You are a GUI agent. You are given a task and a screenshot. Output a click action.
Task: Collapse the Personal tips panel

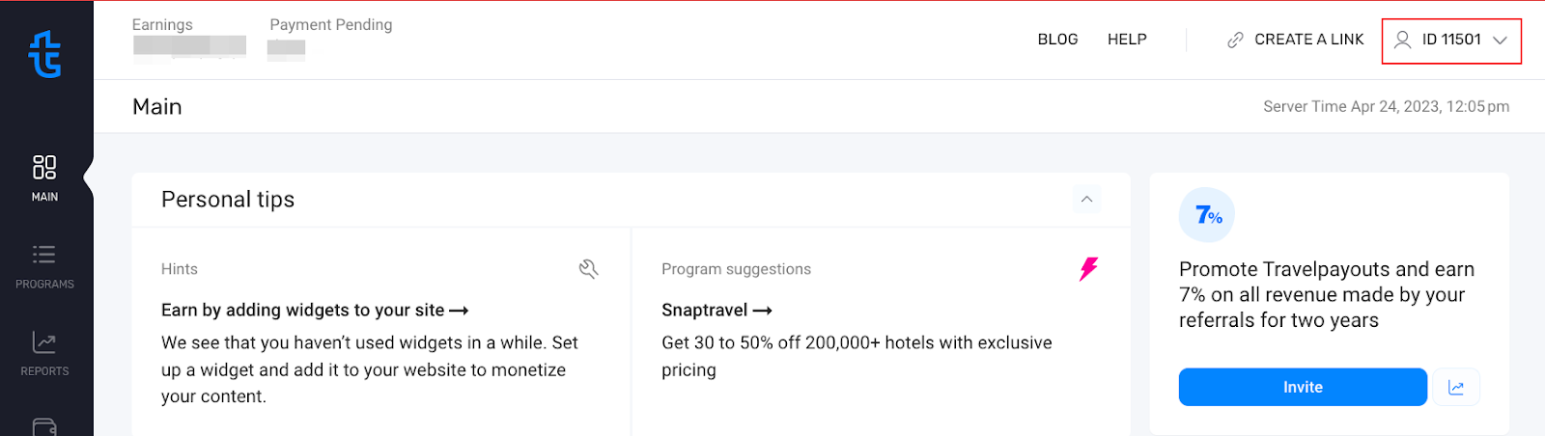(1086, 200)
